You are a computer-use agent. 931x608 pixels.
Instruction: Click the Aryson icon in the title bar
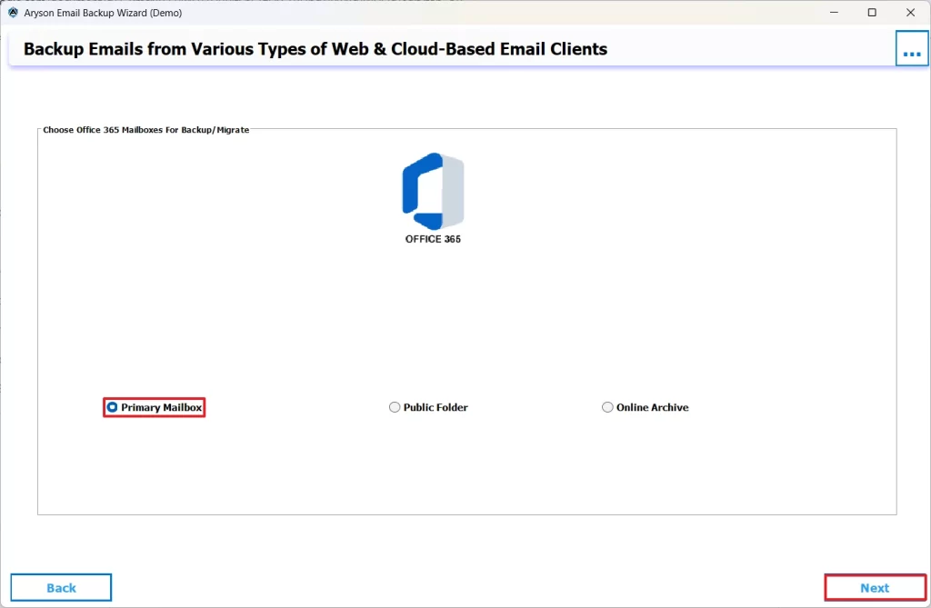click(x=11, y=13)
